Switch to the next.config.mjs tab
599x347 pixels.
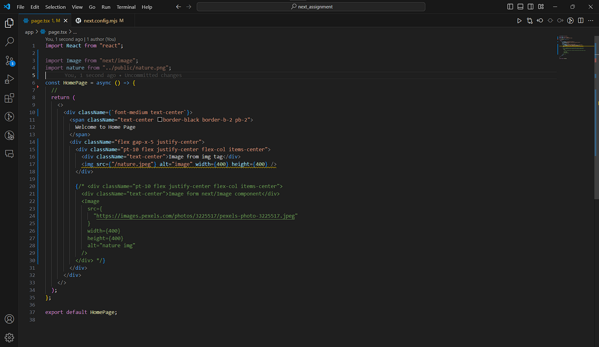pyautogui.click(x=101, y=20)
